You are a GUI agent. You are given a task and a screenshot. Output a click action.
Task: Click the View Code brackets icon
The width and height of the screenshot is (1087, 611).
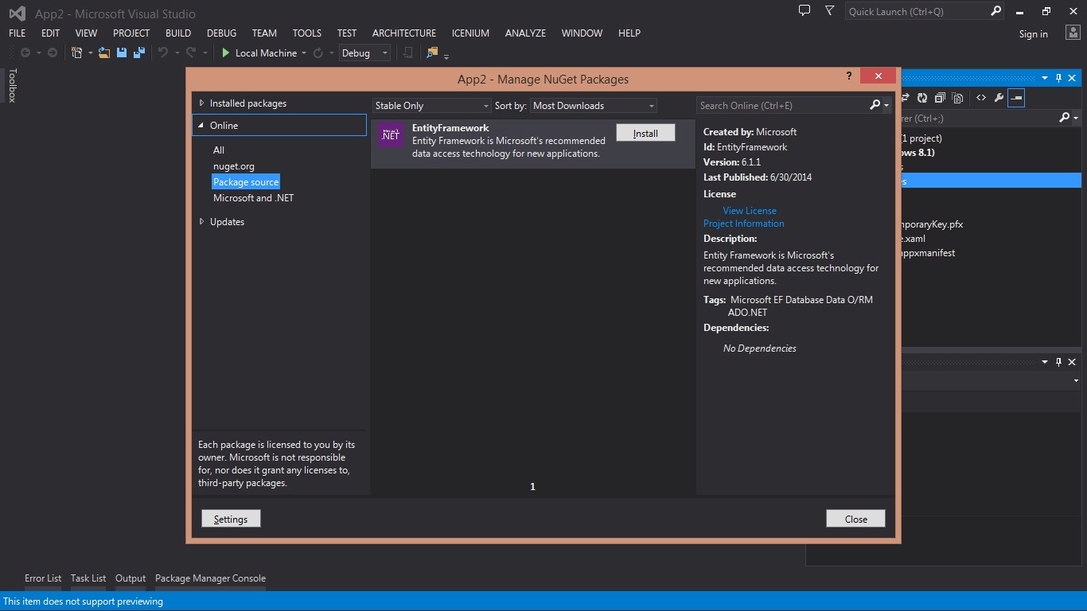(x=981, y=98)
